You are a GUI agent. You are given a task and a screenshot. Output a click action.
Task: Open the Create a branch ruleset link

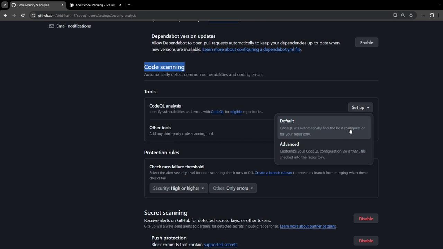pyautogui.click(x=273, y=173)
